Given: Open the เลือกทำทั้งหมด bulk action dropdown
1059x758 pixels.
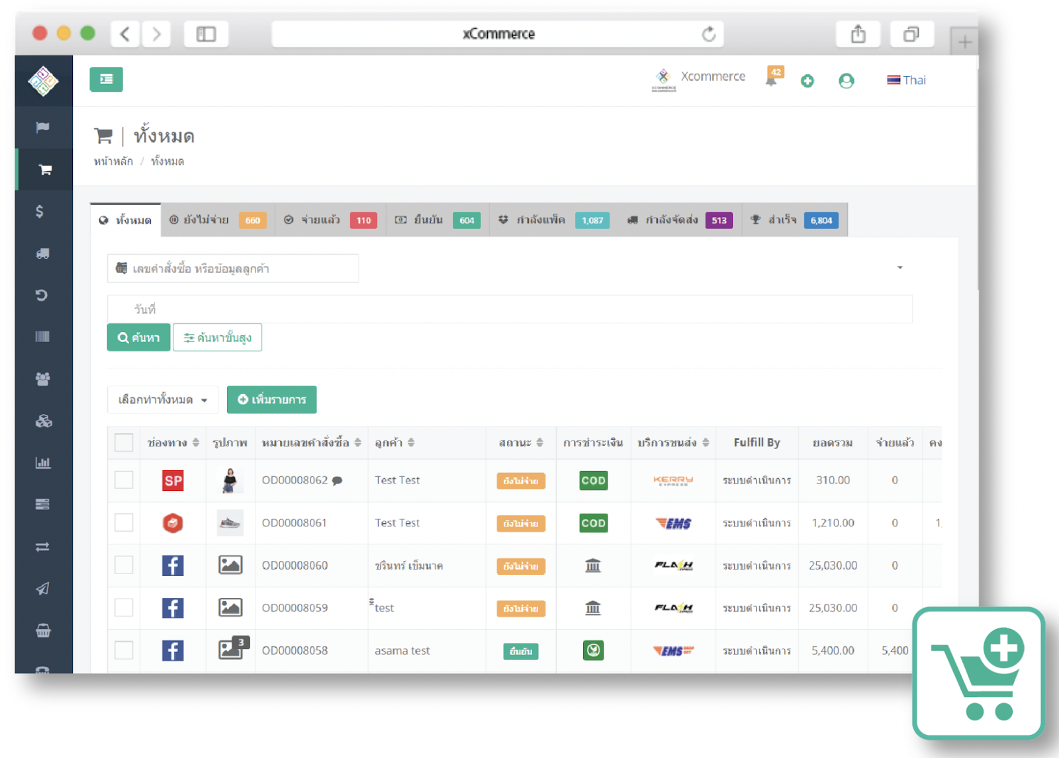Looking at the screenshot, I should 161,400.
